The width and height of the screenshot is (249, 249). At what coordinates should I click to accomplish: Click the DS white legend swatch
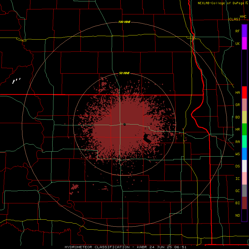tap(244, 166)
